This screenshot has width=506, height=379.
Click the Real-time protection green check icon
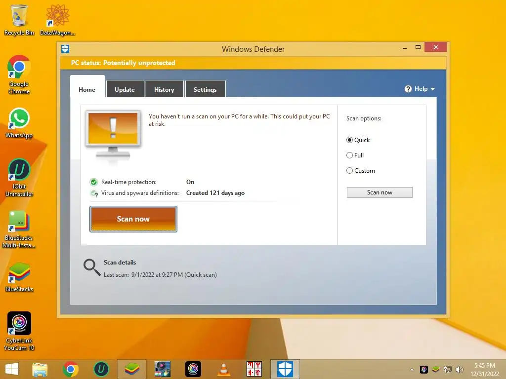[94, 182]
